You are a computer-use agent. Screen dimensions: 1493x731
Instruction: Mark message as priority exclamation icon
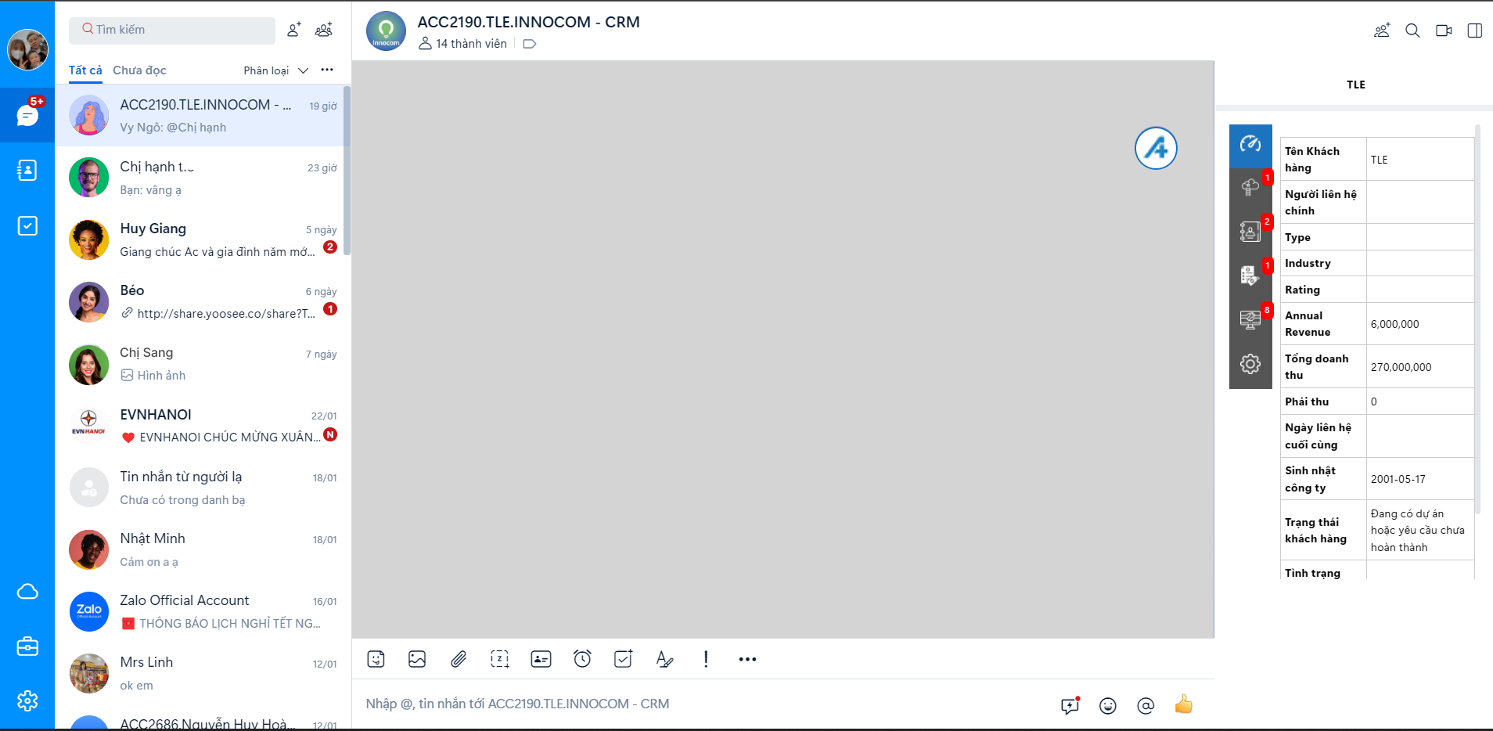[706, 659]
